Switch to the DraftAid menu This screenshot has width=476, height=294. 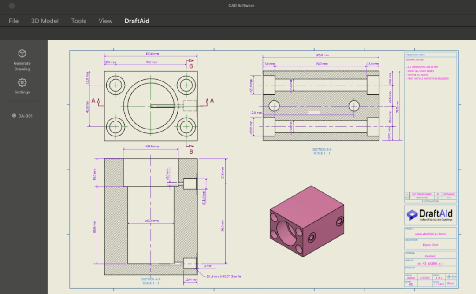pyautogui.click(x=137, y=21)
